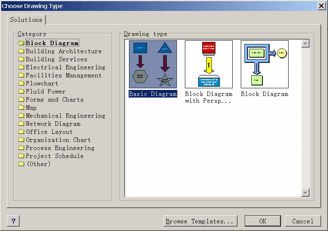This screenshot has height=231, width=328.
Task: Confirm with the OK button
Action: tap(262, 221)
